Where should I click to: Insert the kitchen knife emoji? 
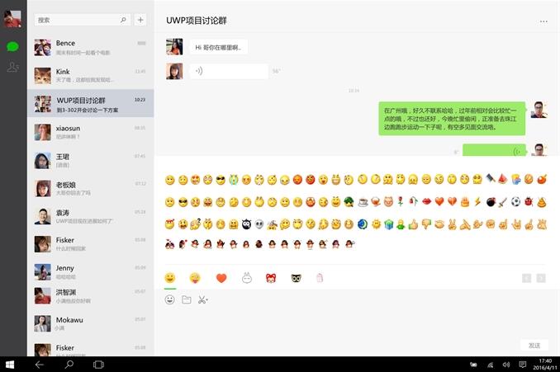(491, 178)
